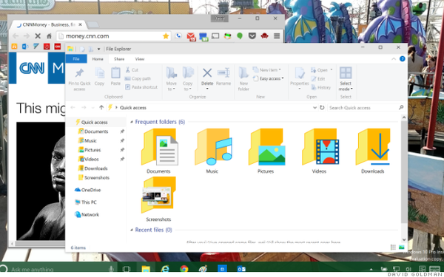Click the Chrome bookmark star icon

tap(166, 36)
